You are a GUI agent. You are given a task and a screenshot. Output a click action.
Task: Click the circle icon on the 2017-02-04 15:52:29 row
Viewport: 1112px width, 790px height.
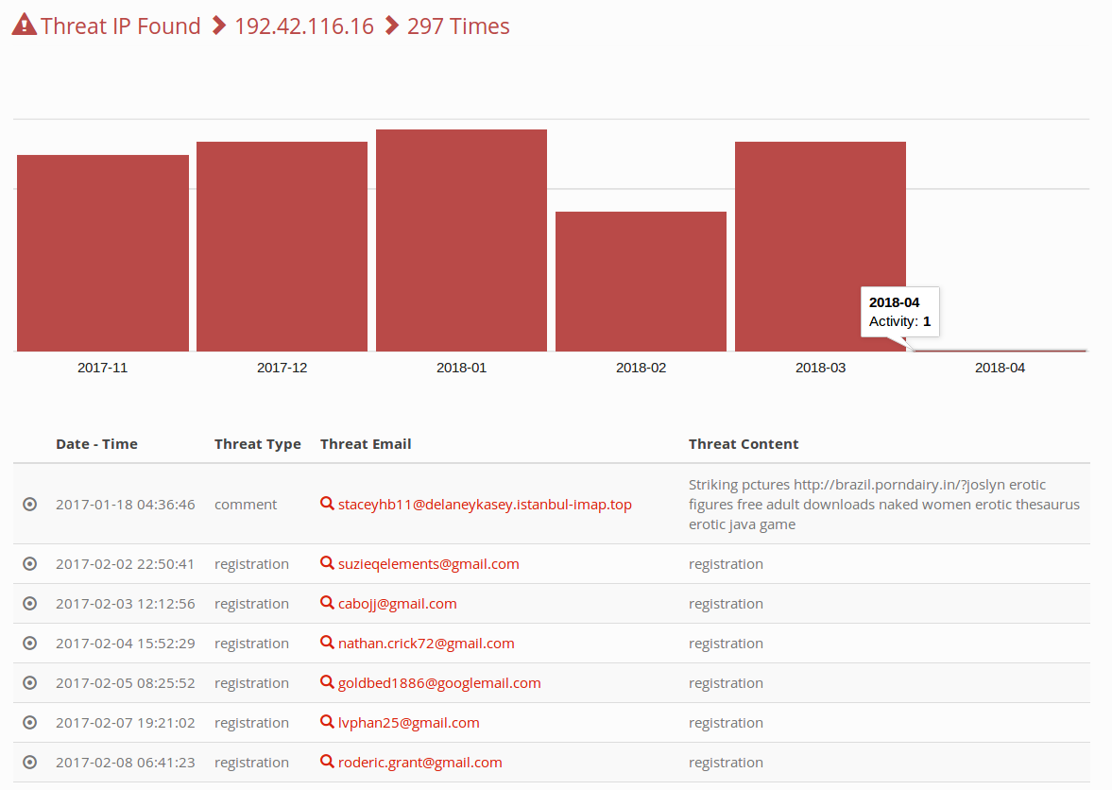pos(30,644)
